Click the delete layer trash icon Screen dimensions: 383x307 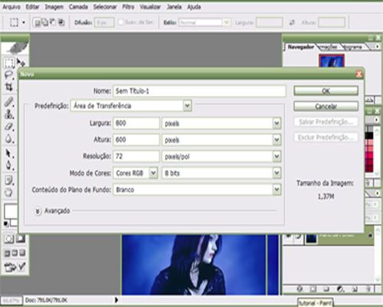coord(368,289)
